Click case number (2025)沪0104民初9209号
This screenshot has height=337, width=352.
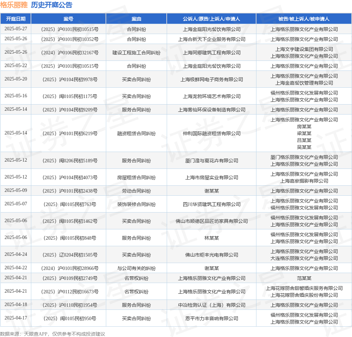[70, 110]
